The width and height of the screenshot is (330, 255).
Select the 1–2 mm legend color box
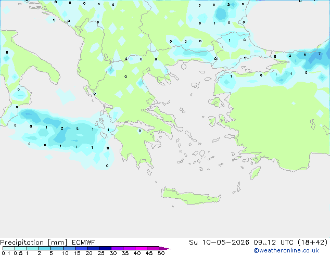coord(33,248)
